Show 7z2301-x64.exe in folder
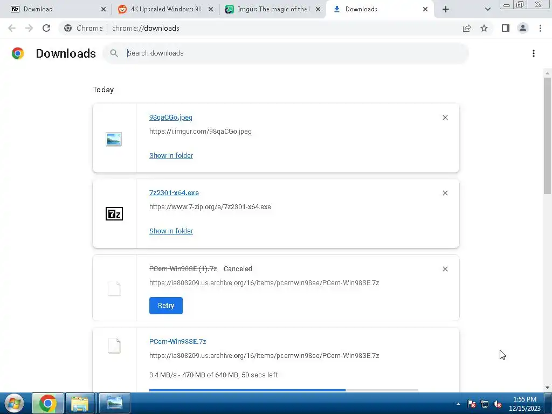The width and height of the screenshot is (552, 414). 171,231
